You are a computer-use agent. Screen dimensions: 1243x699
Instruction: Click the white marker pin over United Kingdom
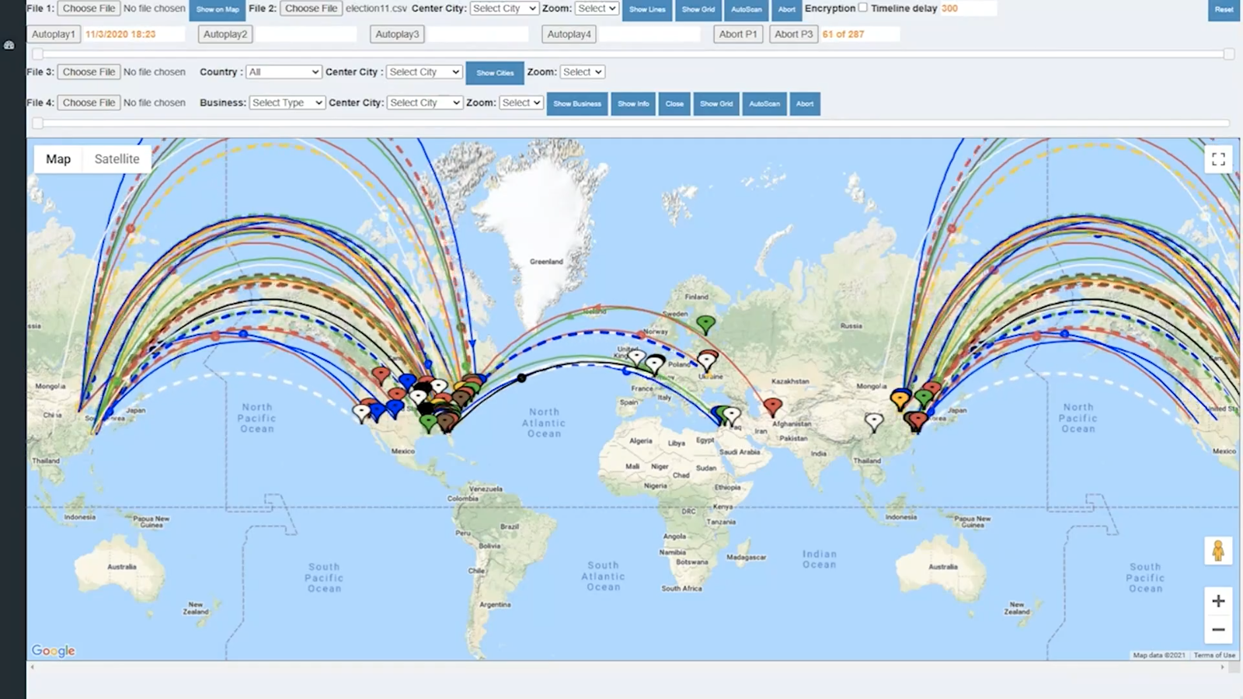click(637, 358)
